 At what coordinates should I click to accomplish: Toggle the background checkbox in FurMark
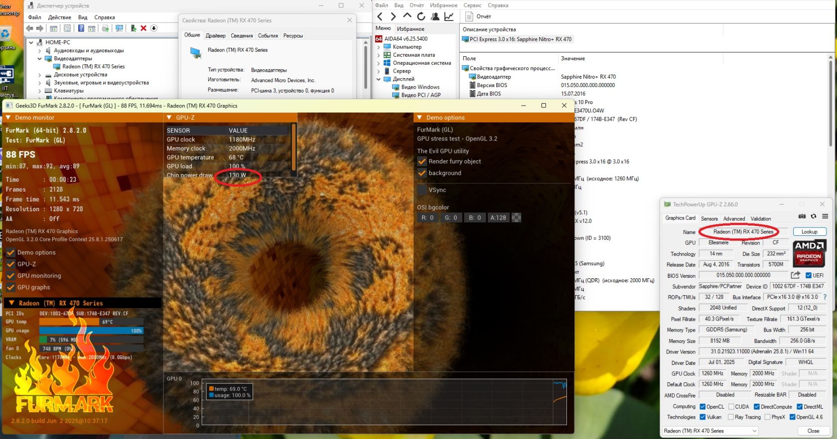[422, 173]
